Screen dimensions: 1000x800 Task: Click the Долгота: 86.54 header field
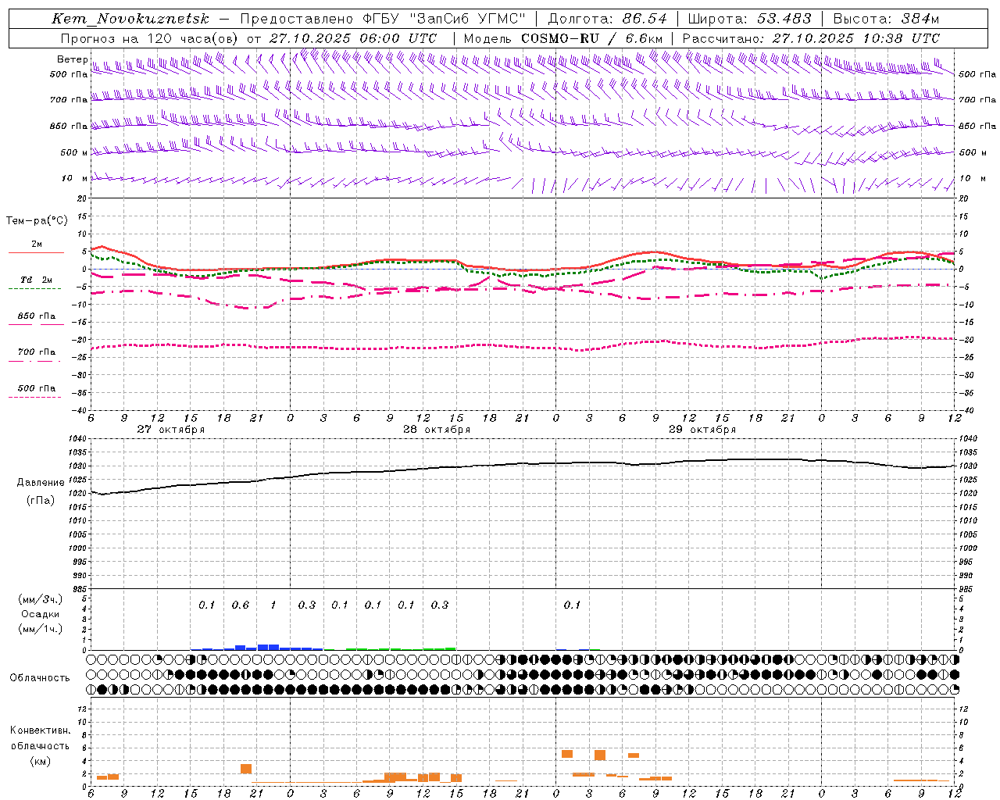point(607,19)
